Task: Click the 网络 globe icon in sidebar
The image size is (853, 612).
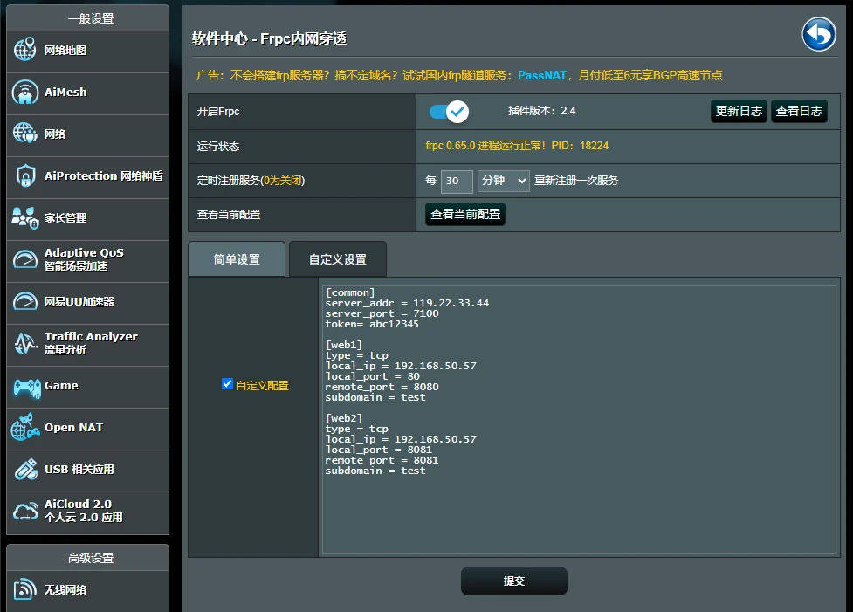Action: [x=25, y=134]
